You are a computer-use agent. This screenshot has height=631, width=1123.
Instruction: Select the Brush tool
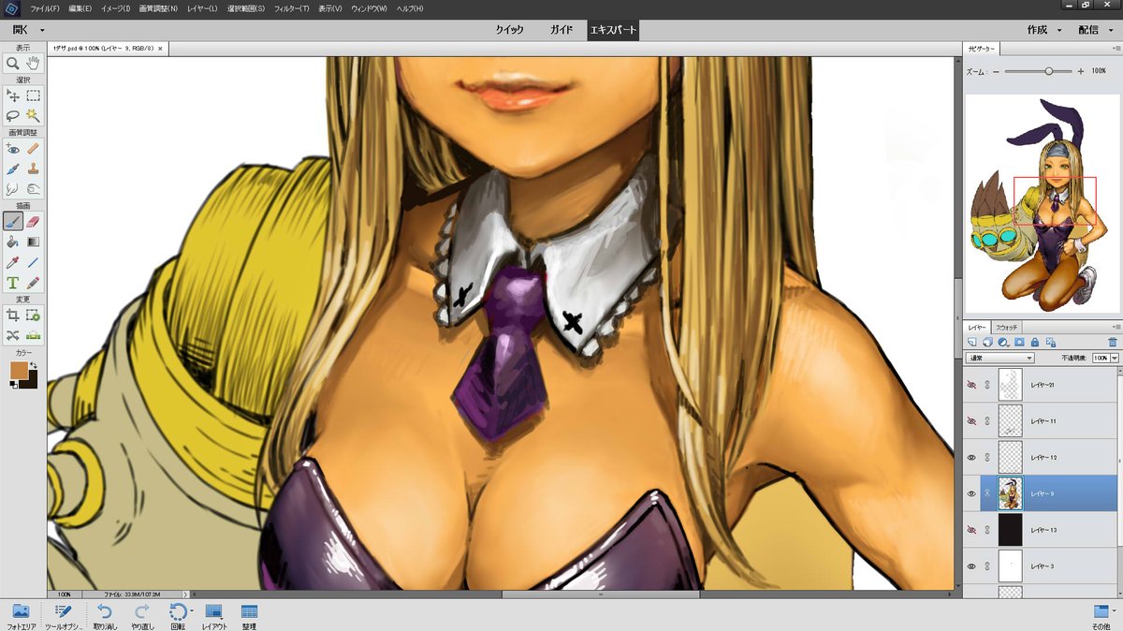tap(13, 222)
